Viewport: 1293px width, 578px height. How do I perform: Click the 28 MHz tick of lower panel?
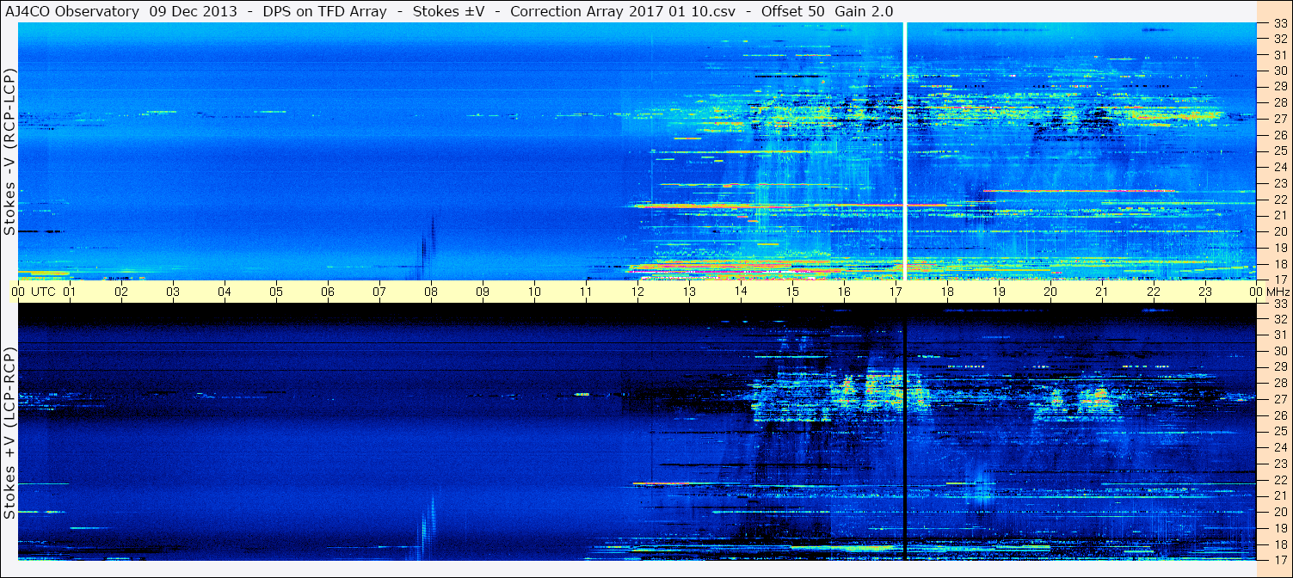[x=1279, y=383]
